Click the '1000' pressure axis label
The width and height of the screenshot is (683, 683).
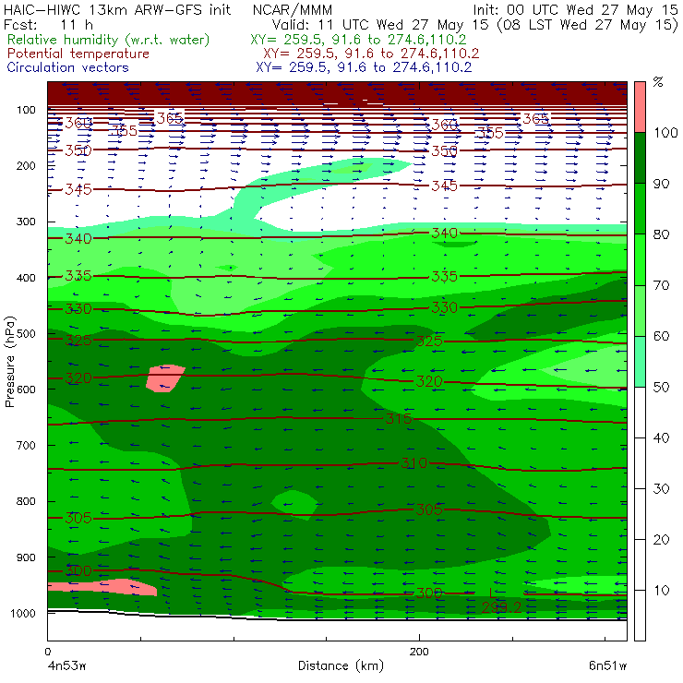(x=23, y=613)
